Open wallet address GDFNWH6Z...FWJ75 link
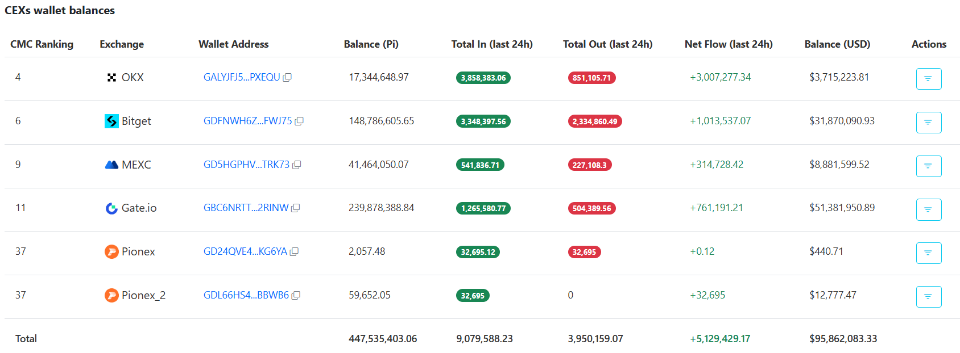 tap(247, 121)
